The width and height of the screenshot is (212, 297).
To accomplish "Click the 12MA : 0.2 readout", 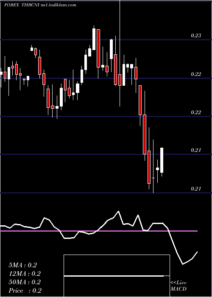I will coord(25,274).
